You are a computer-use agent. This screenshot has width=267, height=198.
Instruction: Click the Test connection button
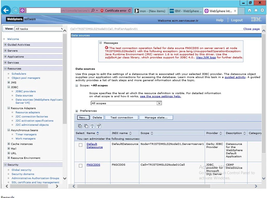[x=122, y=118]
